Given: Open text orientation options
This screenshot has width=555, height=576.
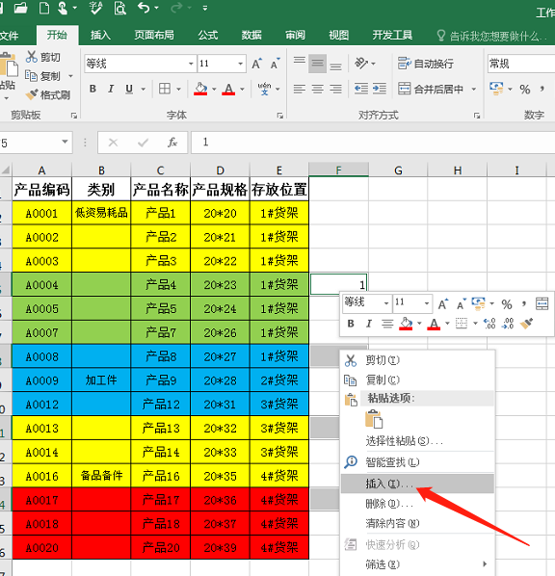Looking at the screenshot, I should (x=361, y=64).
